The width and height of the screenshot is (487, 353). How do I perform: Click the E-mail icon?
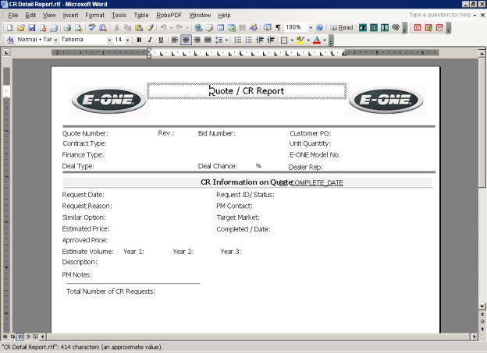click(54, 27)
